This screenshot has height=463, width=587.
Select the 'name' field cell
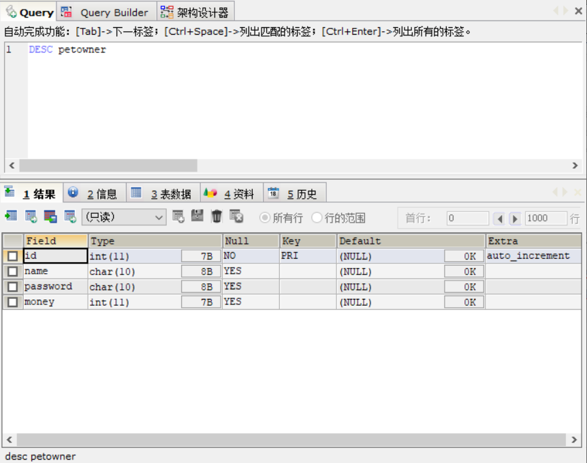[x=55, y=272]
